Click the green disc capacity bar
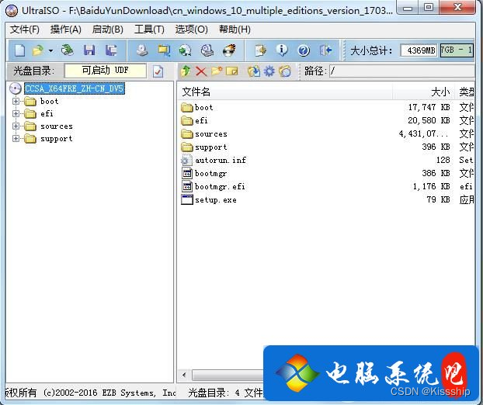The image size is (483, 405). coord(457,50)
